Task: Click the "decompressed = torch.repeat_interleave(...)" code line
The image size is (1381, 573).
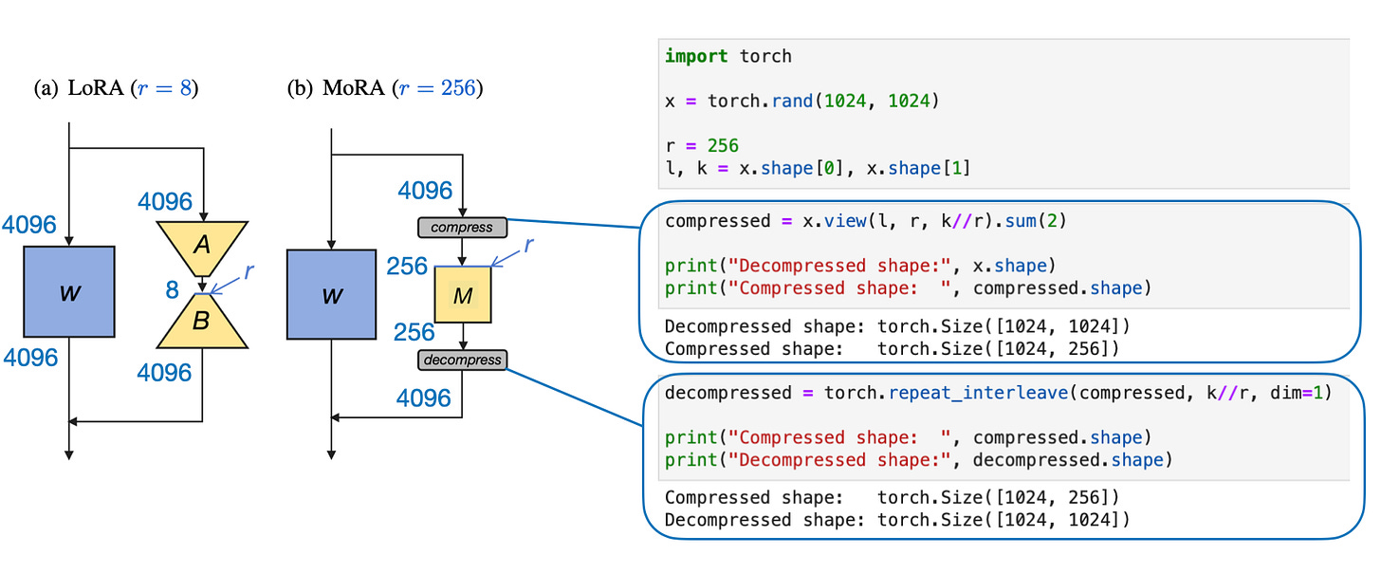Action: (x=999, y=393)
